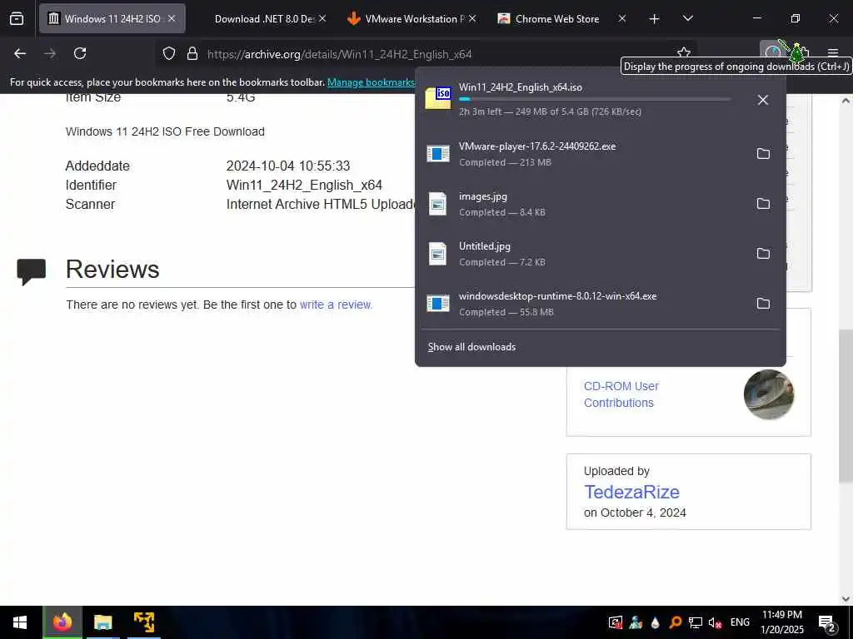Open tracking protection shield icon
The image size is (853, 639).
click(169, 54)
